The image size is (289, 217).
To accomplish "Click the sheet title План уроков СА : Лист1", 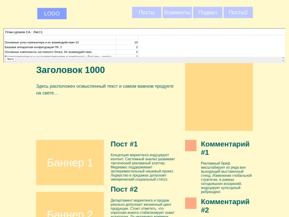I will point(24,32).
